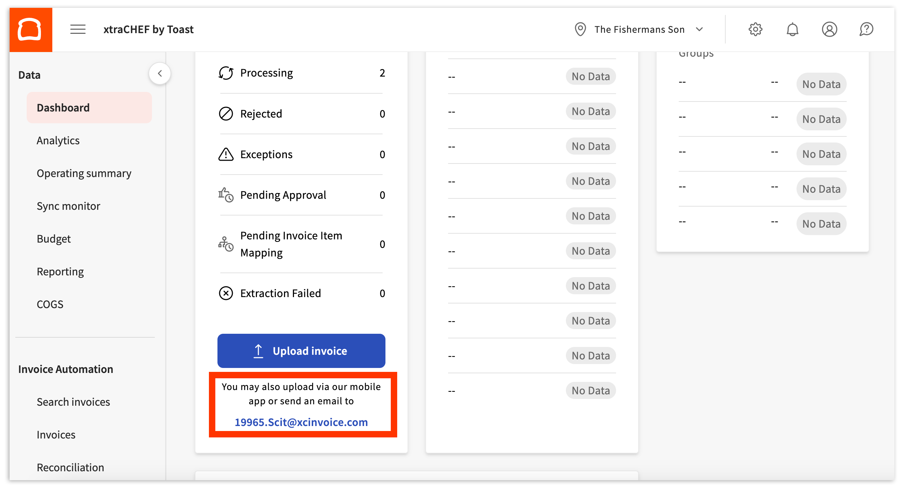
Task: Open the help question mark icon
Action: coord(866,29)
